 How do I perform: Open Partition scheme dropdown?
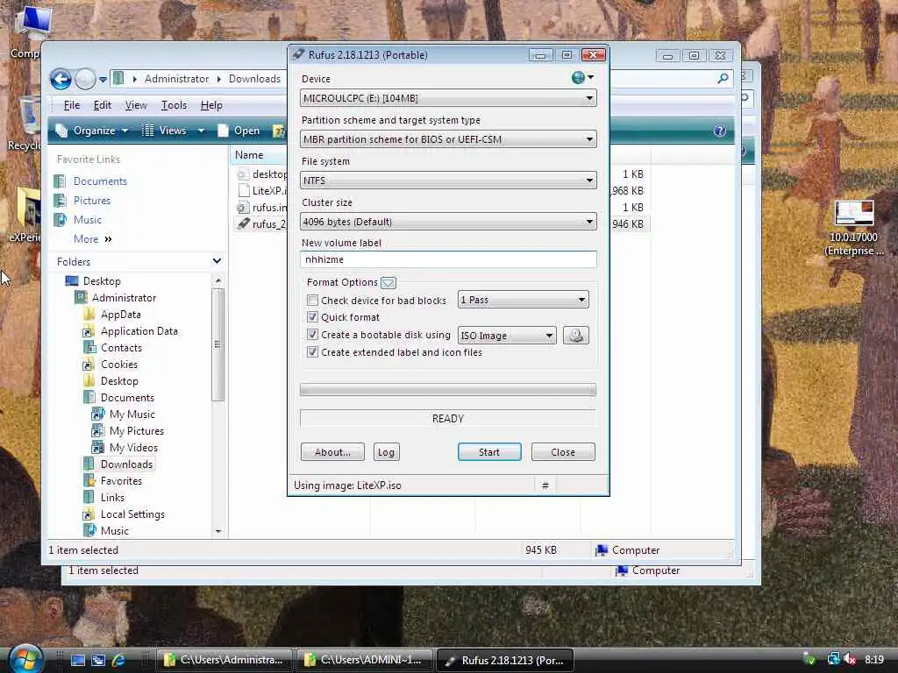(x=448, y=139)
